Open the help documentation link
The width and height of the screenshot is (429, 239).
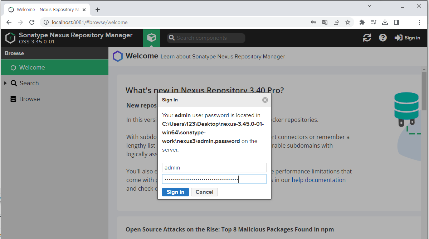[318, 180]
